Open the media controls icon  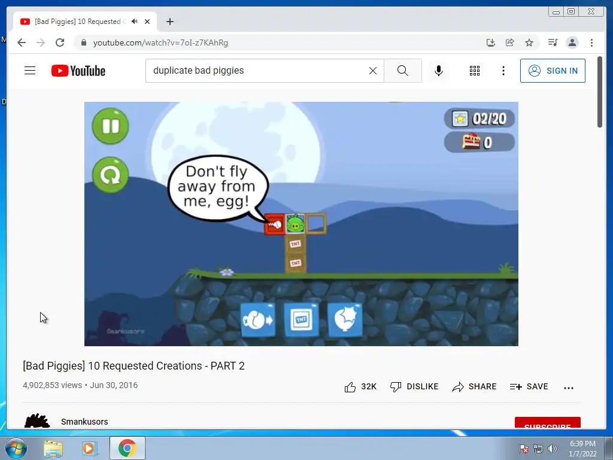click(553, 43)
